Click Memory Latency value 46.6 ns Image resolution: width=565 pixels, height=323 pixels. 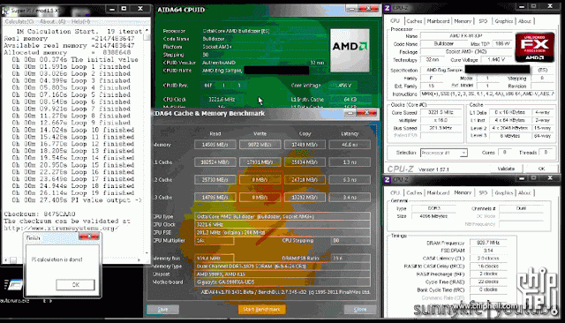(x=350, y=145)
